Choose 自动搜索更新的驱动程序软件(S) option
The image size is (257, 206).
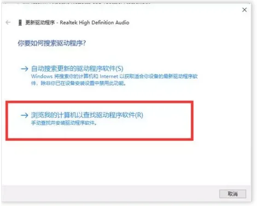point(77,69)
